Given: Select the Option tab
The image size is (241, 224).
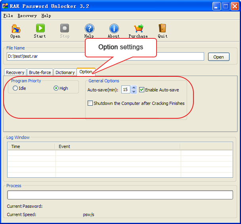Looking at the screenshot, I should [x=86, y=72].
